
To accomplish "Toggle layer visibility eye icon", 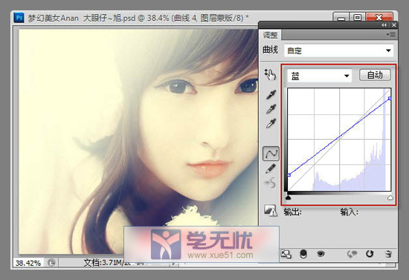I will point(321,253).
